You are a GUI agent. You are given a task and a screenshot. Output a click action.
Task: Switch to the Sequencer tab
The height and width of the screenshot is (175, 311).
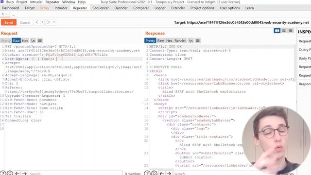point(101,8)
